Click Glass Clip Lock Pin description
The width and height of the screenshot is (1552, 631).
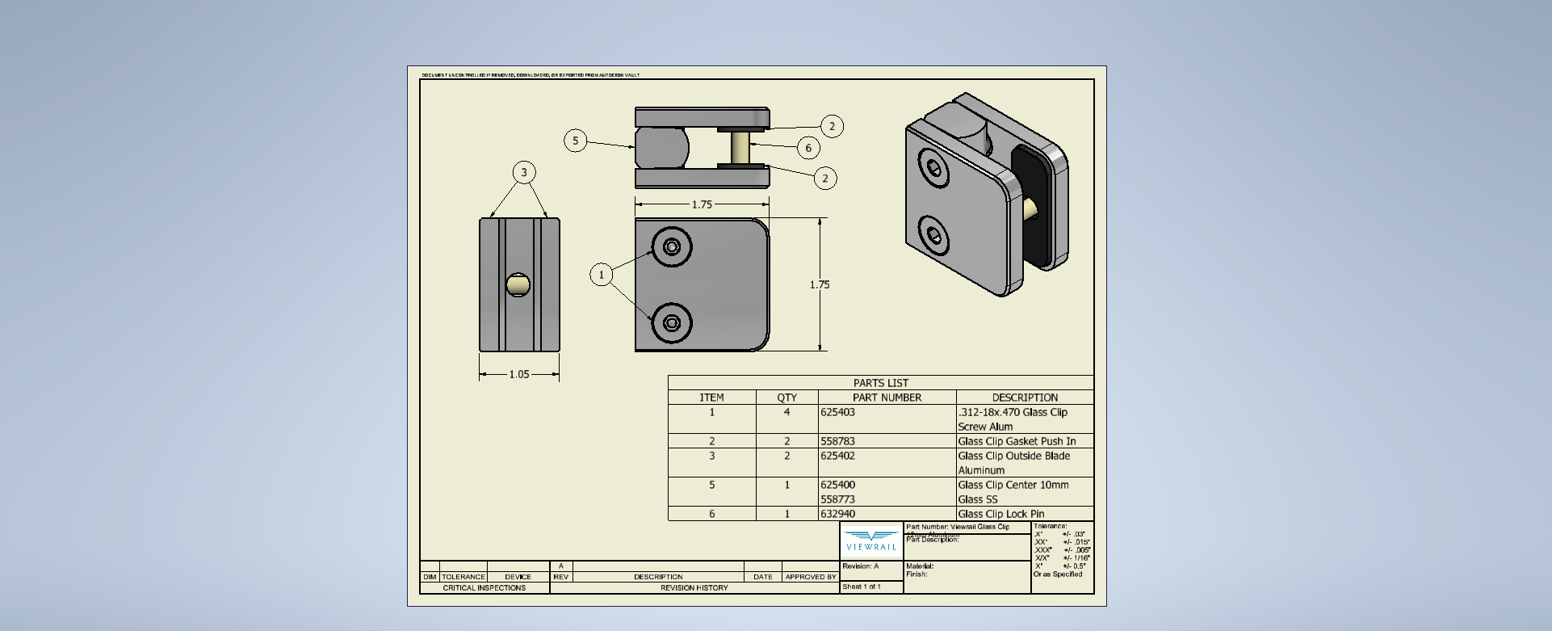(1000, 514)
